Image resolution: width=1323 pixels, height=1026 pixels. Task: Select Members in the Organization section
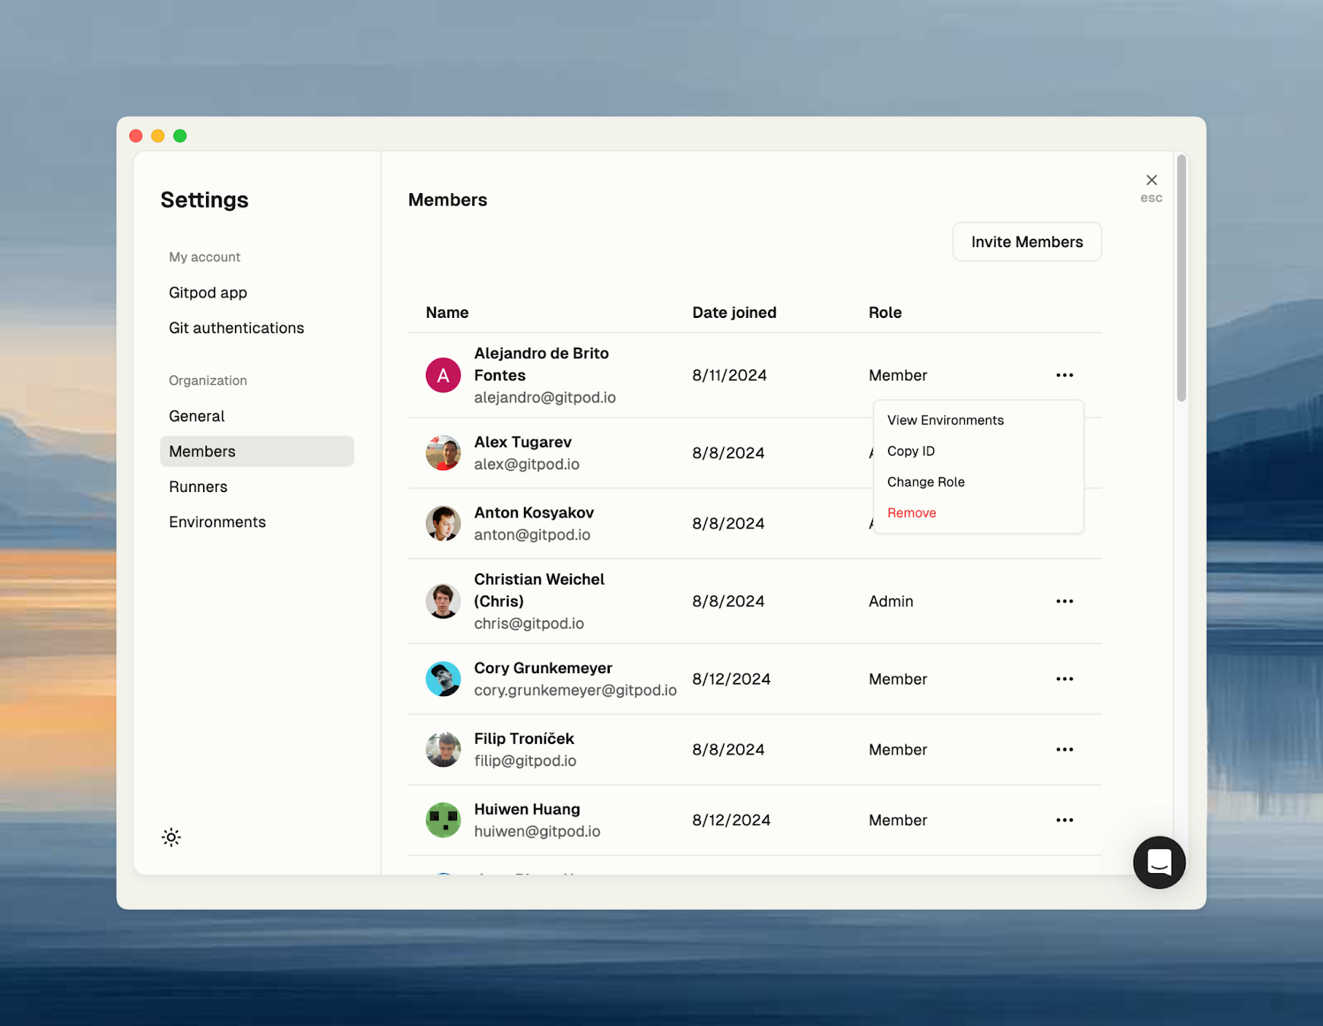pyautogui.click(x=201, y=451)
